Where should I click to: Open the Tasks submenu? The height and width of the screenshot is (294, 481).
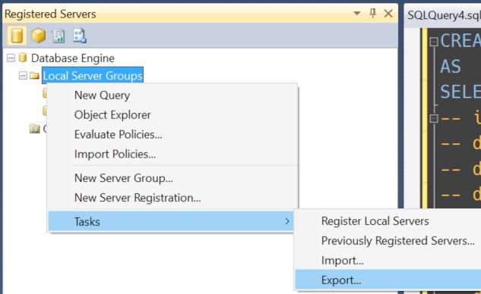[x=171, y=221]
